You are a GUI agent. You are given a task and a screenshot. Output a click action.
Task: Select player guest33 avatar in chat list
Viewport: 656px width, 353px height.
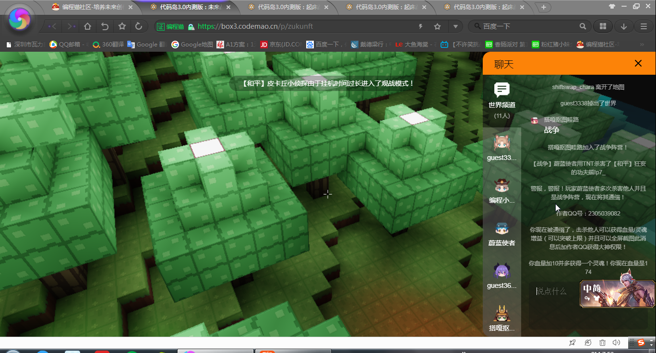[502, 143]
